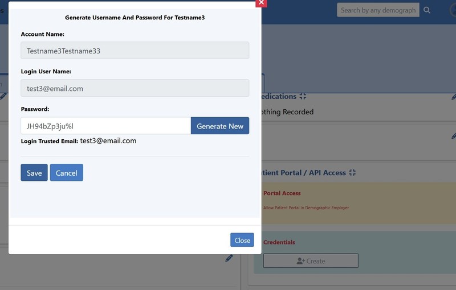
Task: Click the Create credentials button
Action: click(x=311, y=260)
